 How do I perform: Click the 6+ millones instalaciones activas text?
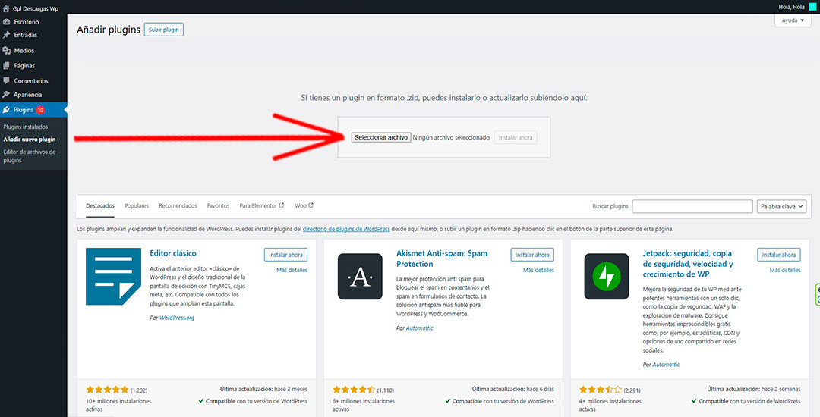click(x=364, y=405)
